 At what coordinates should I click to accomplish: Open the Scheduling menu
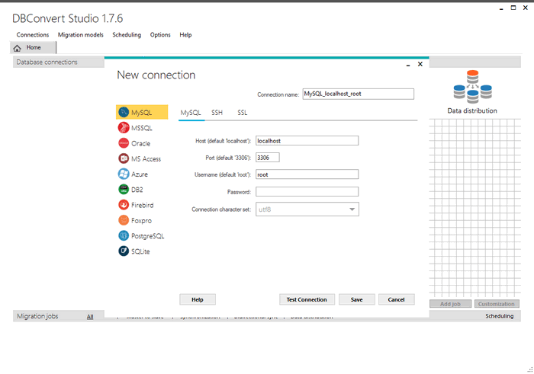coord(127,35)
